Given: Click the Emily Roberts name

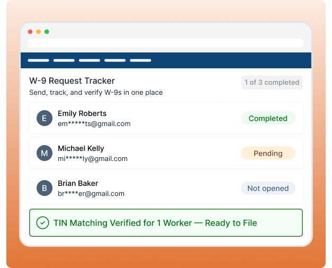Looking at the screenshot, I should pyautogui.click(x=82, y=113).
